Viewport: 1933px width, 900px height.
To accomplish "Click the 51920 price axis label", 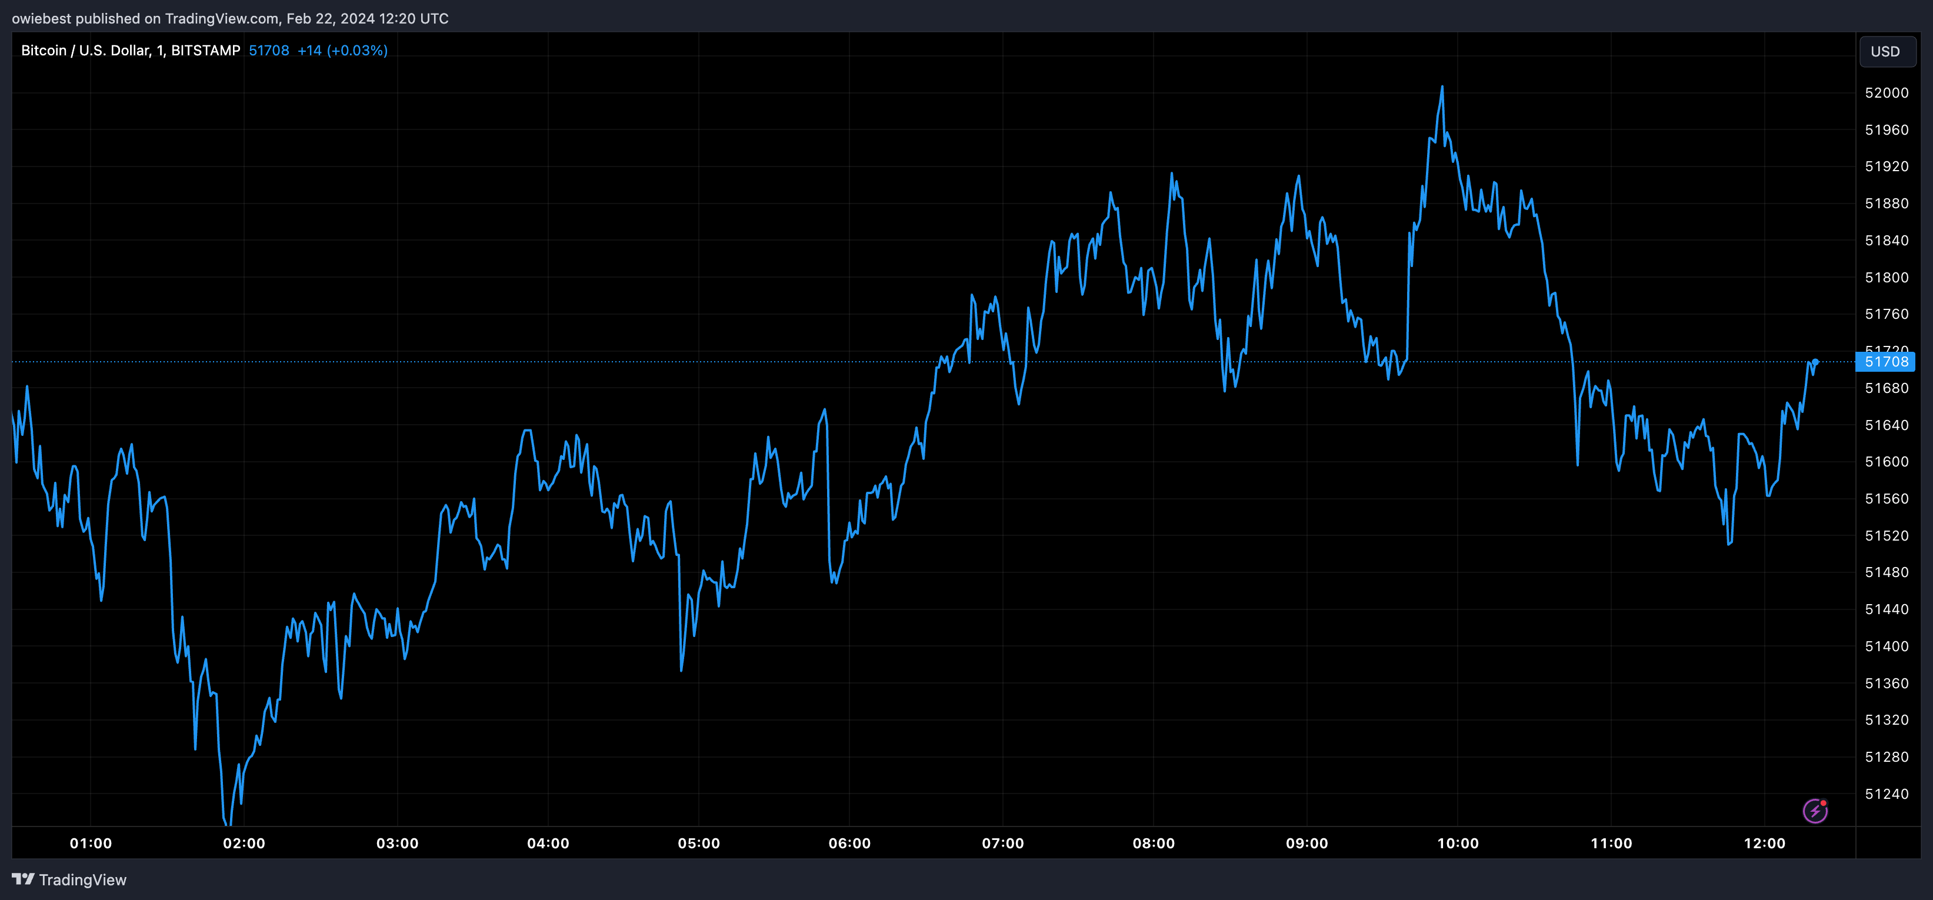I will pos(1887,166).
